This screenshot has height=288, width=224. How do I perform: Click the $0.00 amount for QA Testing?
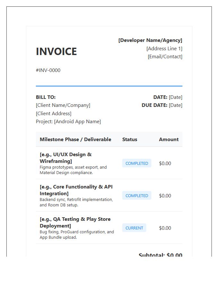click(x=165, y=228)
